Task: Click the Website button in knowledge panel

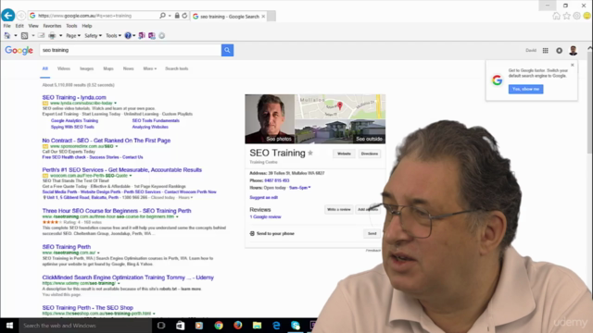Action: [344, 154]
